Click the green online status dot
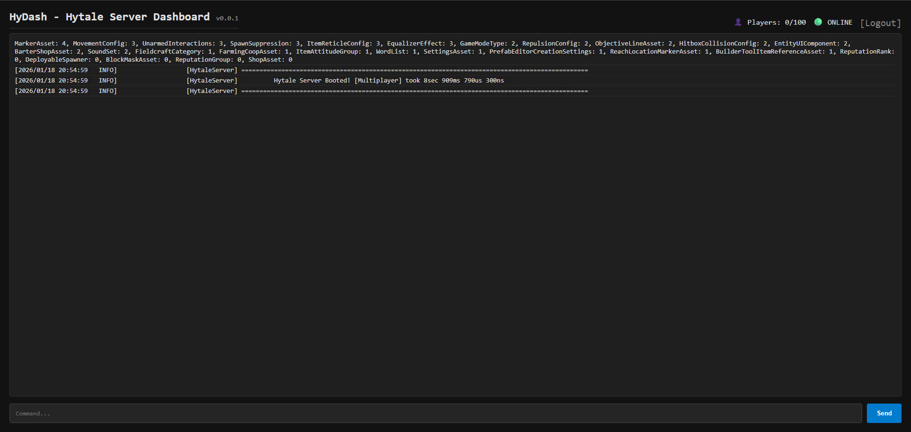 (x=818, y=22)
